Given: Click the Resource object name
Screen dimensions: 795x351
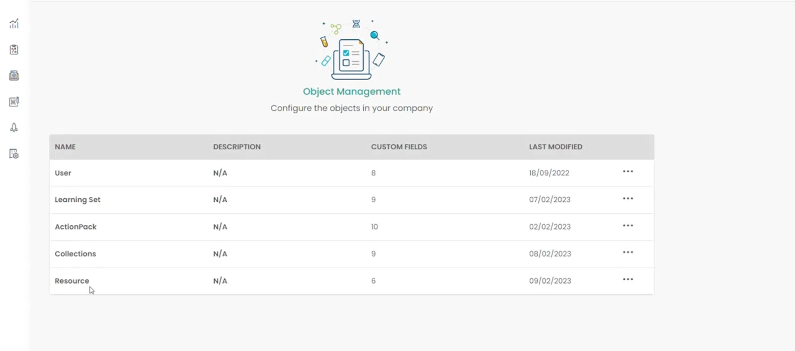Looking at the screenshot, I should coord(72,281).
